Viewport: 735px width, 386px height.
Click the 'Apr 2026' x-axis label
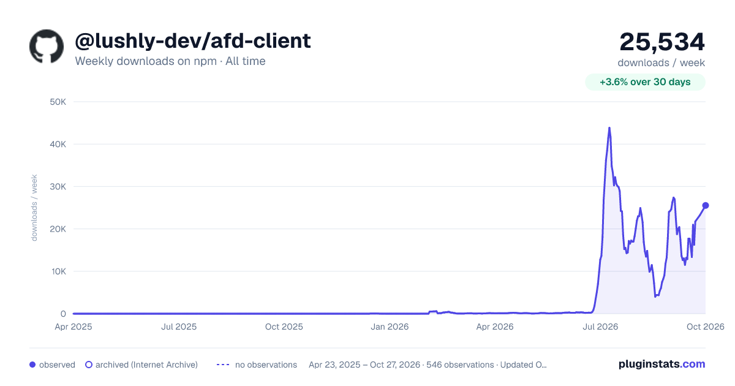[494, 327]
